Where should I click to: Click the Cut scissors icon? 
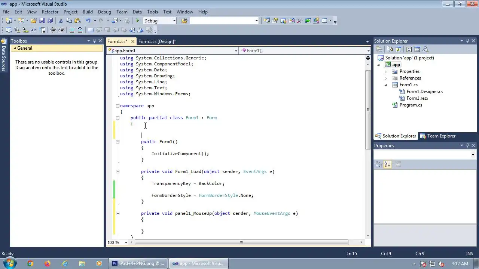click(61, 21)
